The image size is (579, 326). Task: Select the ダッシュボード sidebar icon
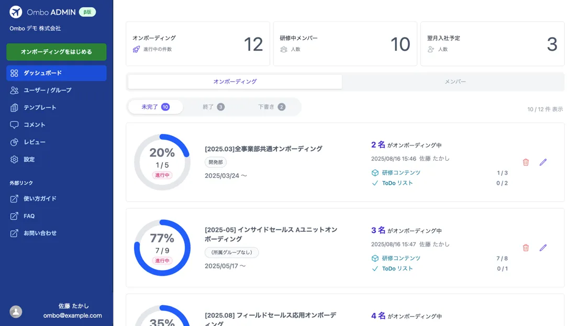15,73
